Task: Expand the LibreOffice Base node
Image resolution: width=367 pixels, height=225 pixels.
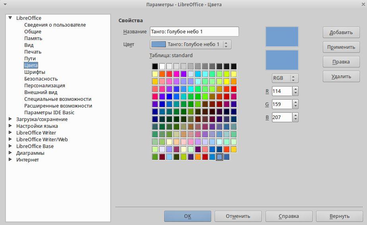Action: [10, 146]
